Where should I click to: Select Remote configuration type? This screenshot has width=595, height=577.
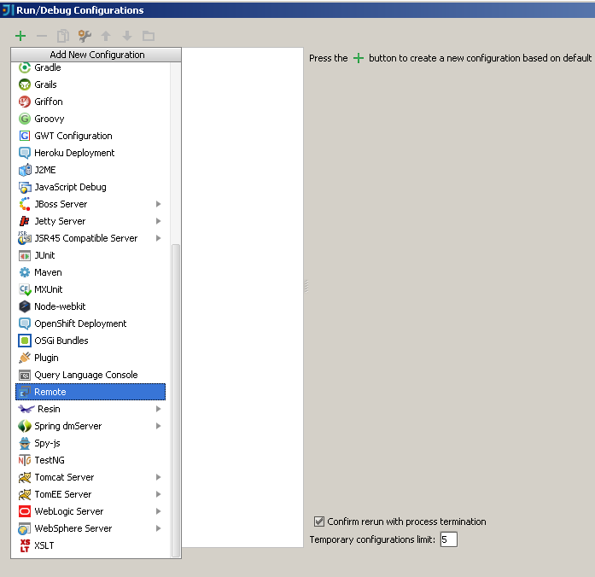[90, 392]
